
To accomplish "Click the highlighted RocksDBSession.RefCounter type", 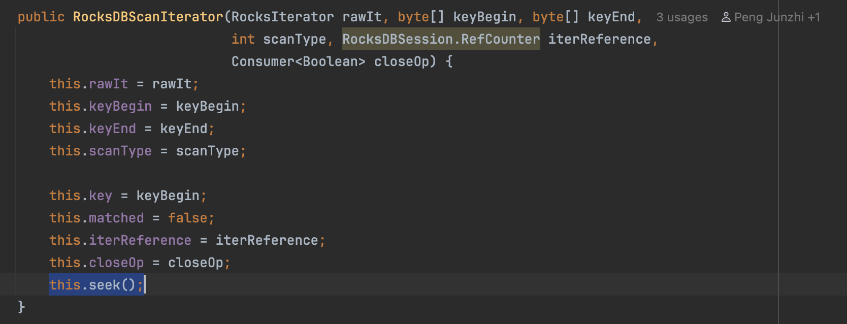I will pos(441,39).
